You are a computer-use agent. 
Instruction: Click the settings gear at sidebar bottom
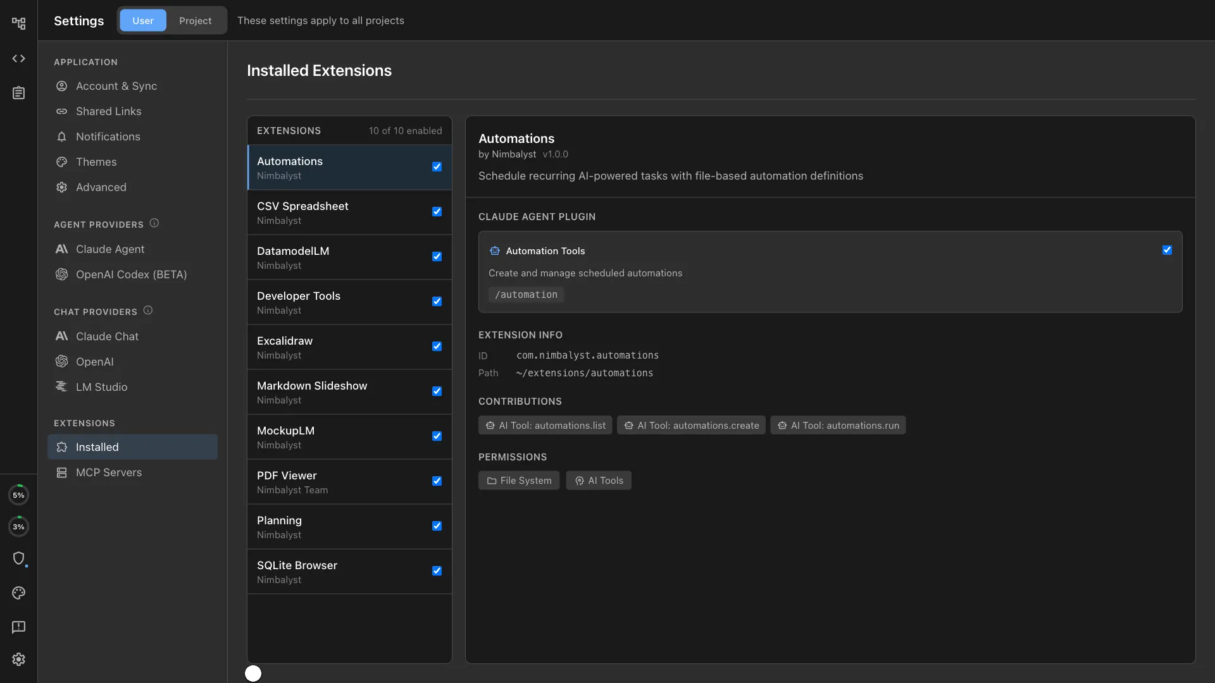(x=18, y=659)
